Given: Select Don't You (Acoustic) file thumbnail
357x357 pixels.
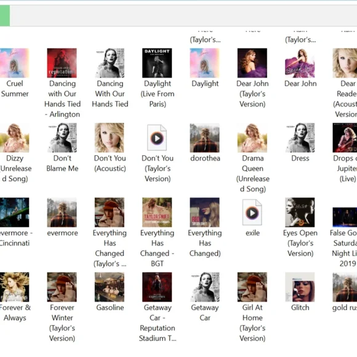Looking at the screenshot, I should pyautogui.click(x=110, y=138).
